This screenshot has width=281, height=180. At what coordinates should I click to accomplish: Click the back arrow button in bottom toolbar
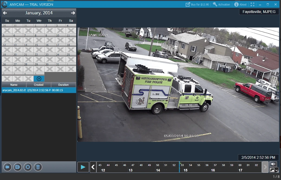[x=7, y=167]
